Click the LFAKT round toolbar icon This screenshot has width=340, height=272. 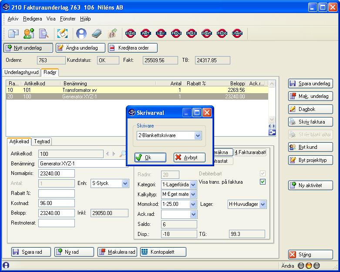tap(237, 33)
